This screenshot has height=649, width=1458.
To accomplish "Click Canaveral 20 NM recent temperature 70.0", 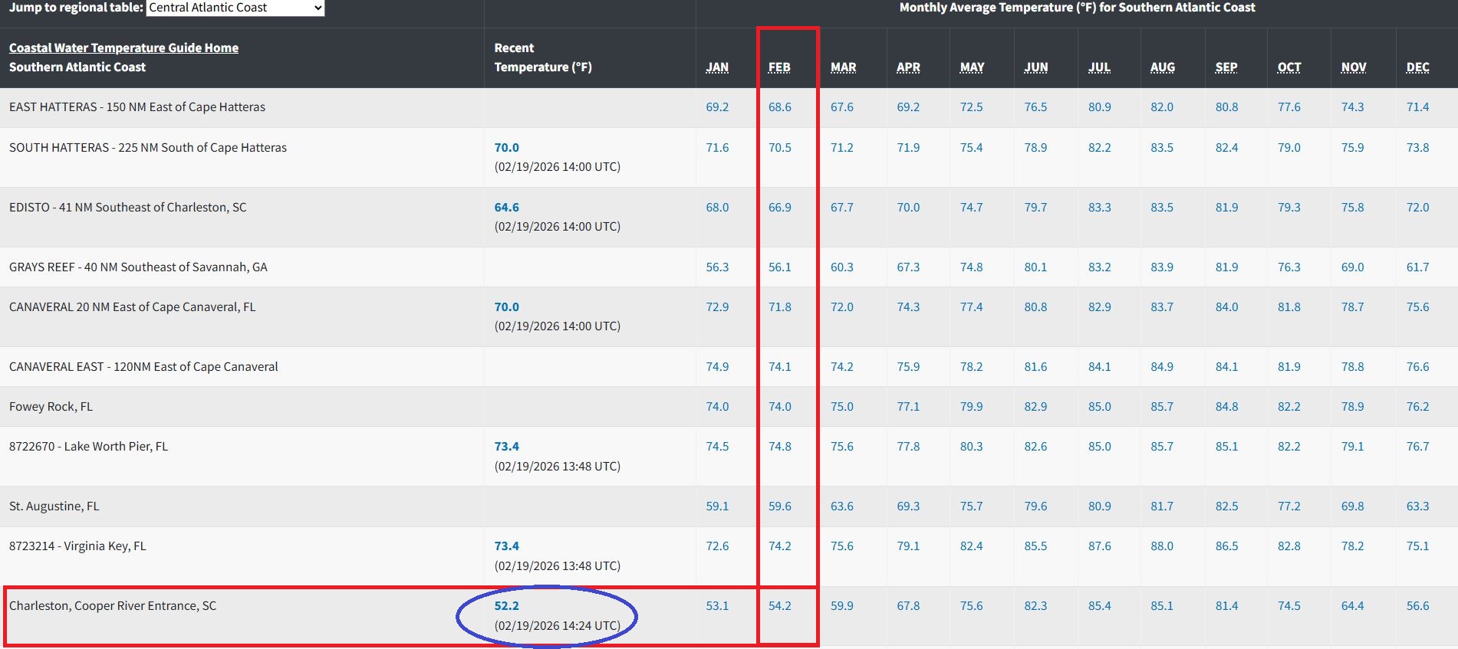I will [x=506, y=307].
